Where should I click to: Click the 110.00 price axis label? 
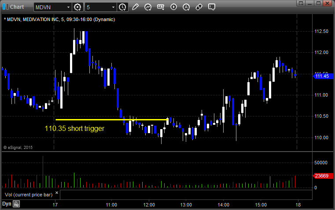coord(321,138)
